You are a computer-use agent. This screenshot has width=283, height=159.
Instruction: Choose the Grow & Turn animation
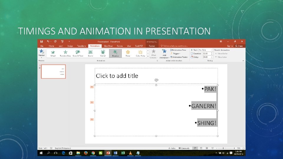[x=78, y=53]
